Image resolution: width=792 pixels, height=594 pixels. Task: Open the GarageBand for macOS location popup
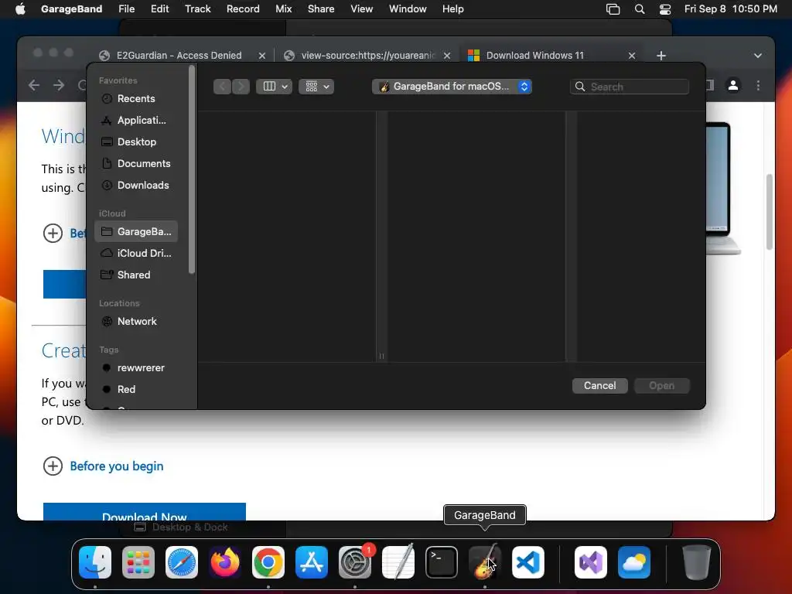pyautogui.click(x=452, y=87)
